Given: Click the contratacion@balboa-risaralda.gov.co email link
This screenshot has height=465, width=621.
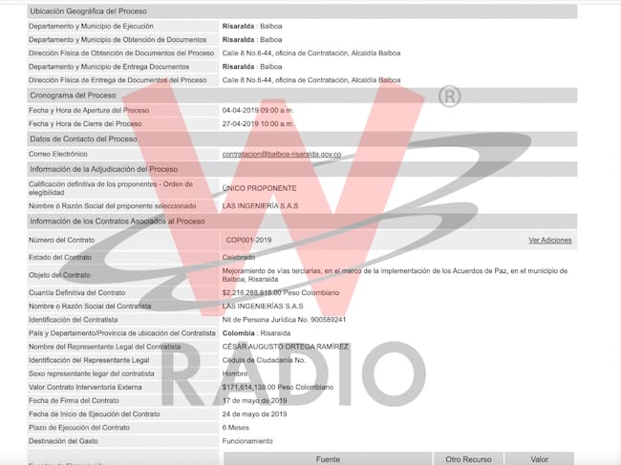Looking at the screenshot, I should (x=281, y=154).
